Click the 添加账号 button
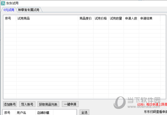This screenshot has height=115, width=167. 10,104
